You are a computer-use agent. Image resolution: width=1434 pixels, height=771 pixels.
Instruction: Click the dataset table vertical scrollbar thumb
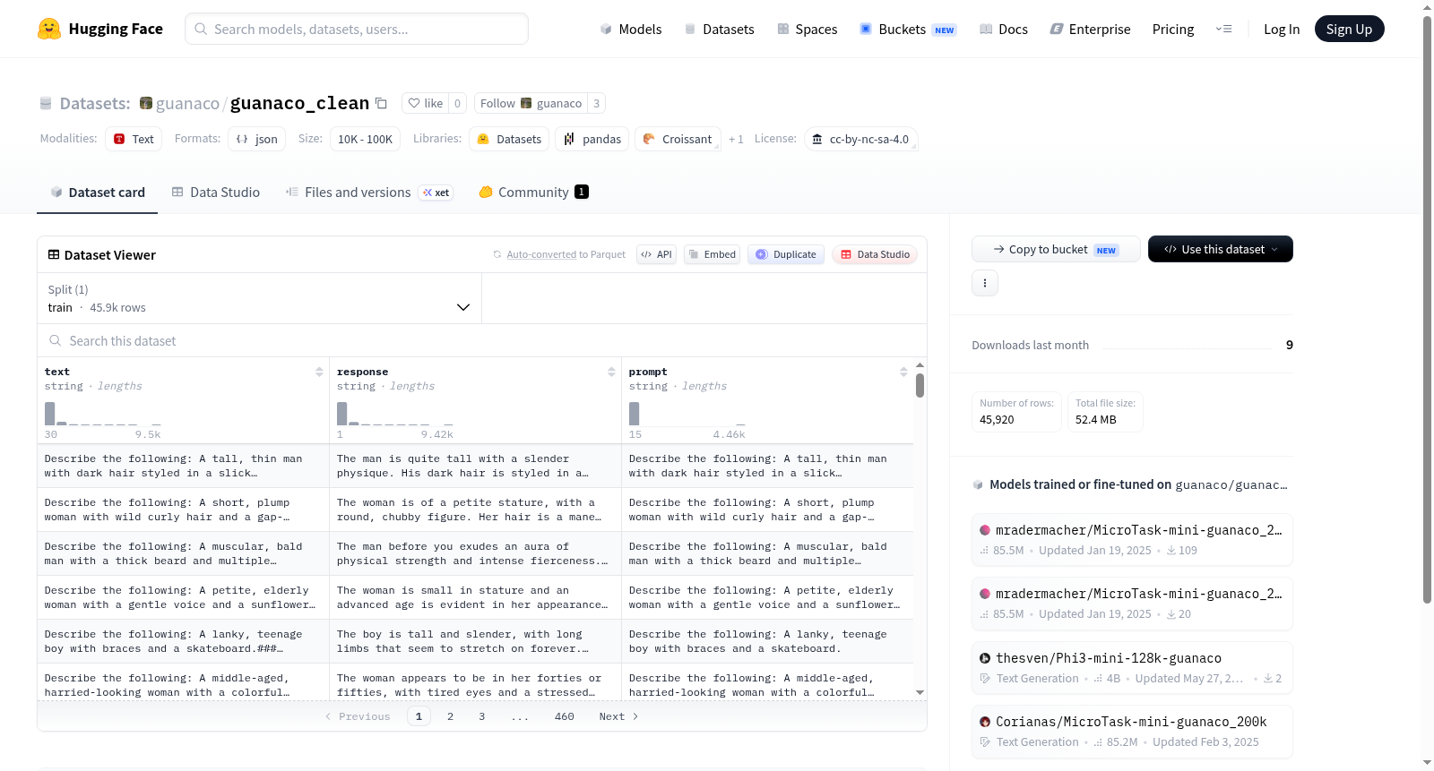point(920,385)
